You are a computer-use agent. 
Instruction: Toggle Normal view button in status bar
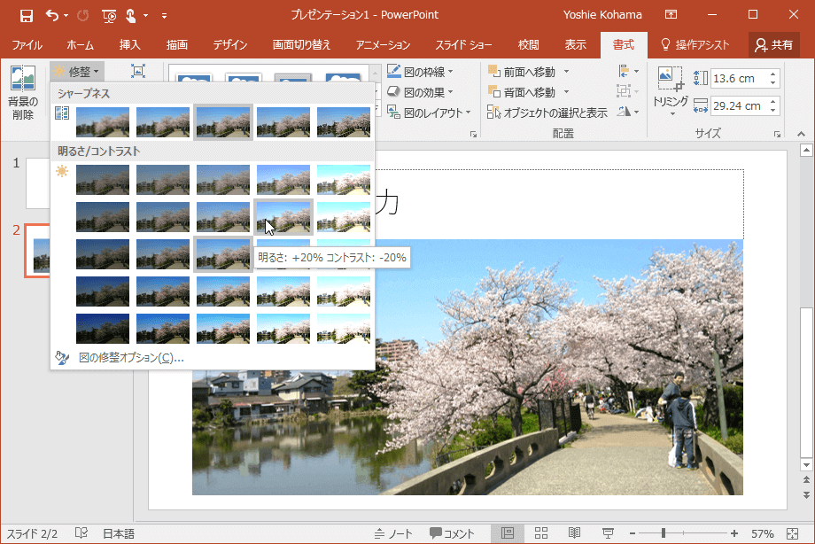coord(508,533)
